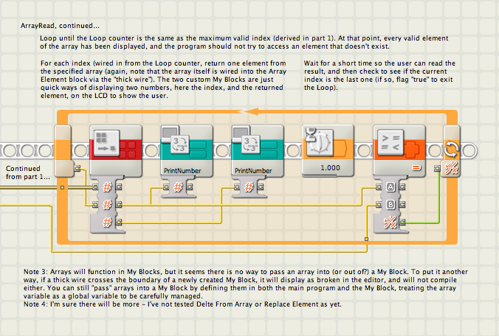Viewport: 499px width, 336px height.
Task: Select the Loop start block
Action: click(62, 151)
